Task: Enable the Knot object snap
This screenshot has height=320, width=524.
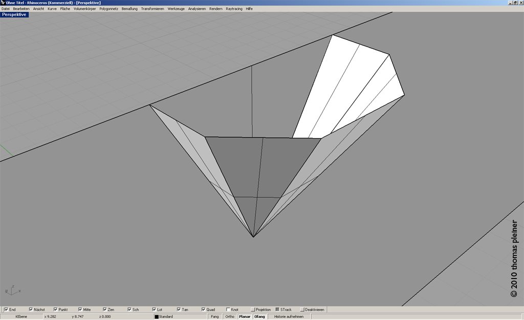Action: (228, 310)
